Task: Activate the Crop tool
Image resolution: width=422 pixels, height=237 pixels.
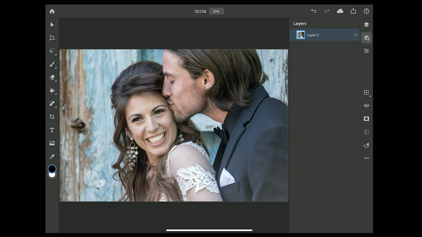Action: point(52,117)
